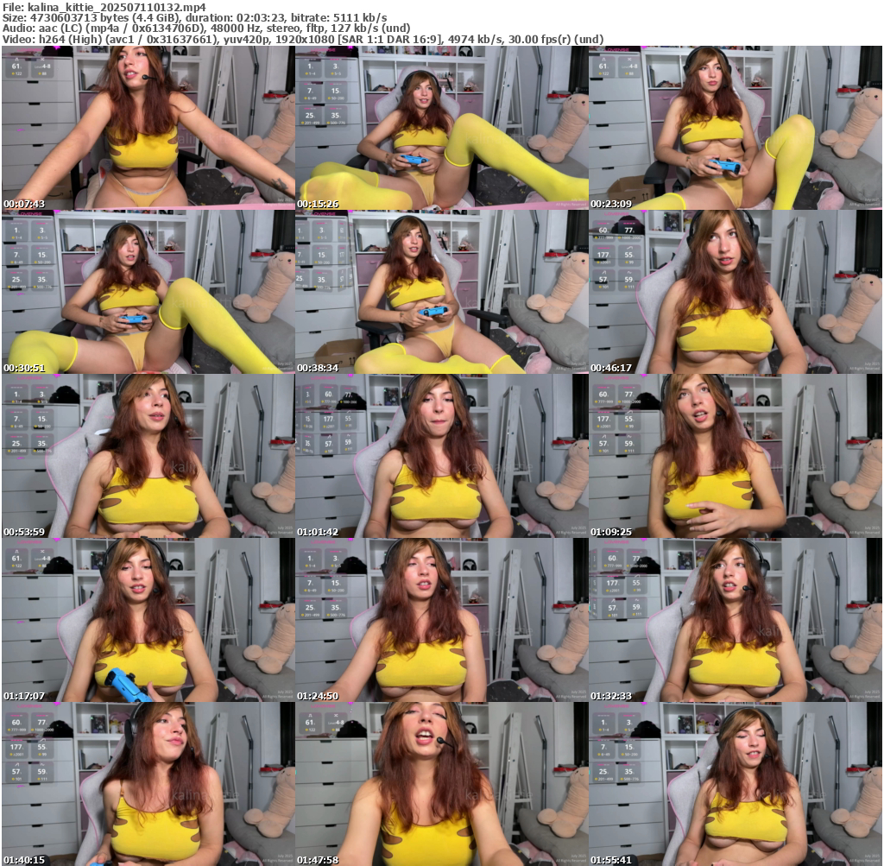Click the 00:38:34 preview frame
Viewport: 884px width, 866px height.
(441, 292)
